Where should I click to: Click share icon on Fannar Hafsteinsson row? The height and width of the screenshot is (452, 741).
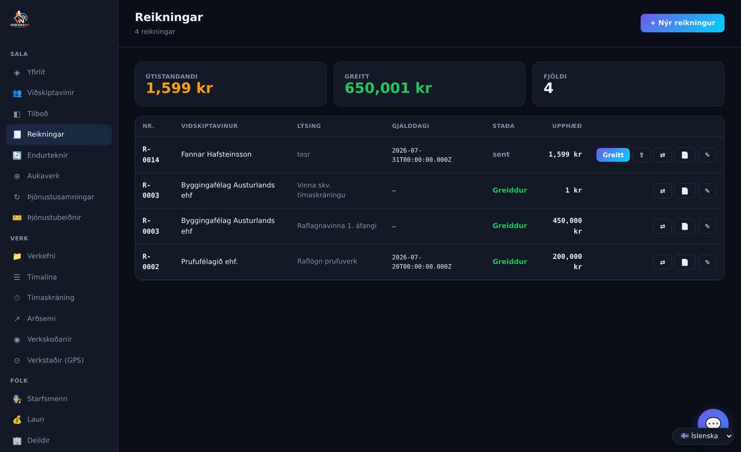click(x=641, y=155)
